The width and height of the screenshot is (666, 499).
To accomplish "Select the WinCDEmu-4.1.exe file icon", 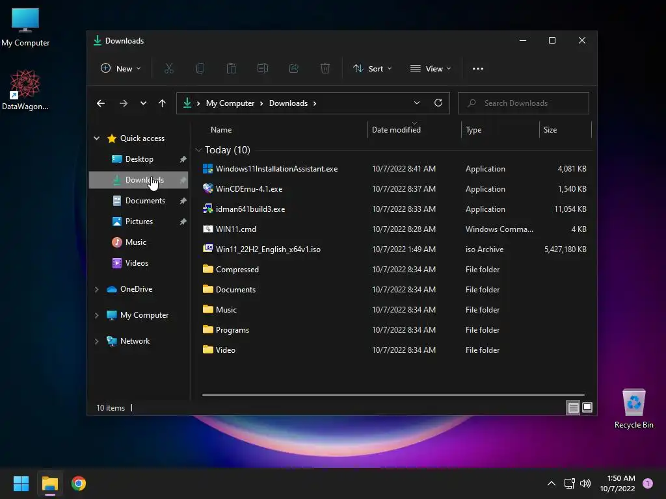I will pos(207,188).
